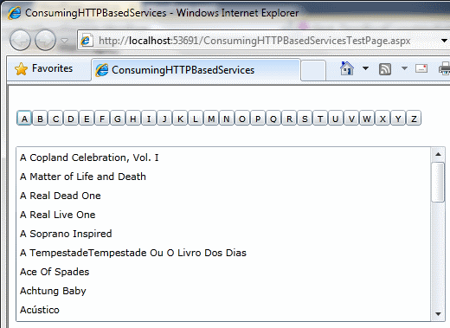Select letter K filter button
Screen dimensions: 450x328
click(x=180, y=119)
